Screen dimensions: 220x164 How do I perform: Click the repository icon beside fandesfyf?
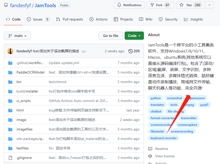(6, 5)
